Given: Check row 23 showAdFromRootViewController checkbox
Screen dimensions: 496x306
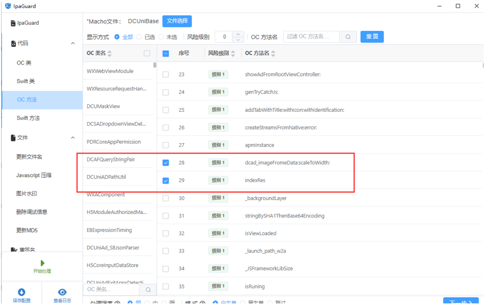Looking at the screenshot, I should 166,74.
